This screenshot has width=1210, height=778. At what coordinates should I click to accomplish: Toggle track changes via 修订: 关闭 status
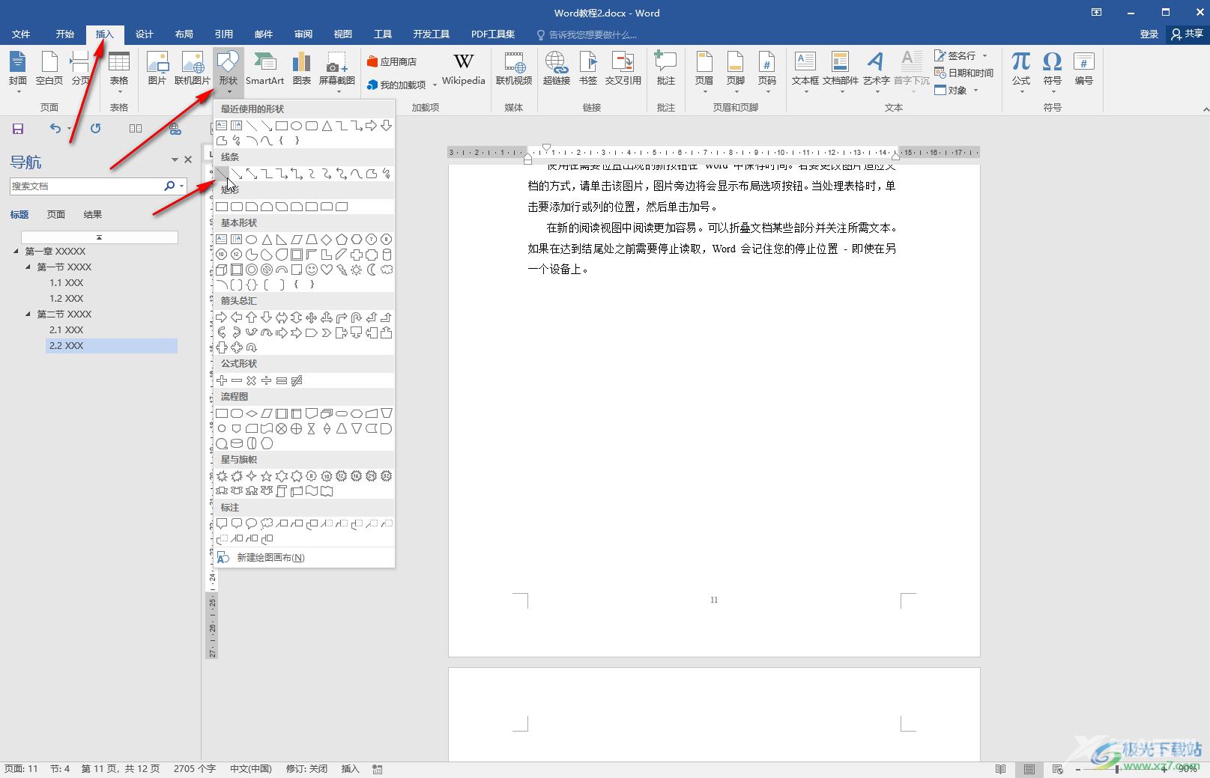[306, 769]
